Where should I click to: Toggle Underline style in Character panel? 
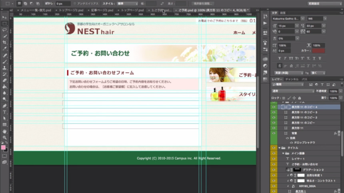click(x=314, y=58)
